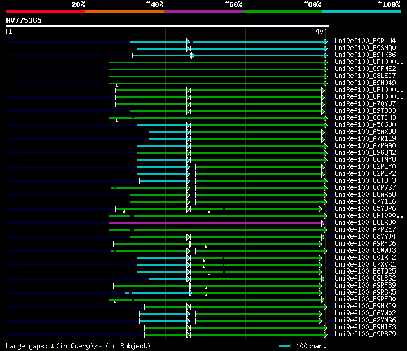The width and height of the screenshot is (407, 351).
Task: Select the UniRef100_A9P8Z9 label
Action: click(x=365, y=334)
